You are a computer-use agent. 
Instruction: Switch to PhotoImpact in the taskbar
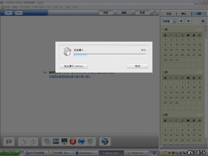86,153
